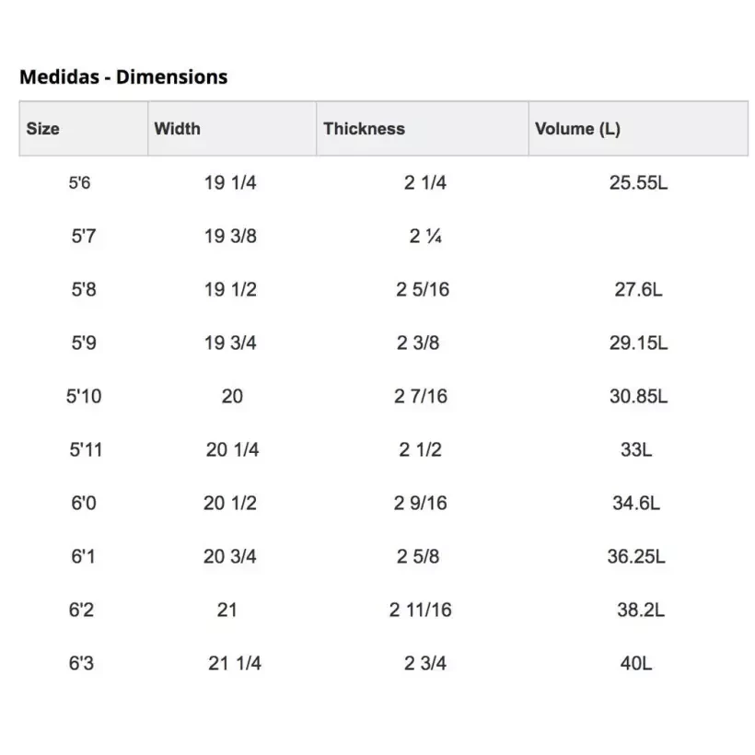Click the Size column header
755x755 pixels.
tap(43, 129)
